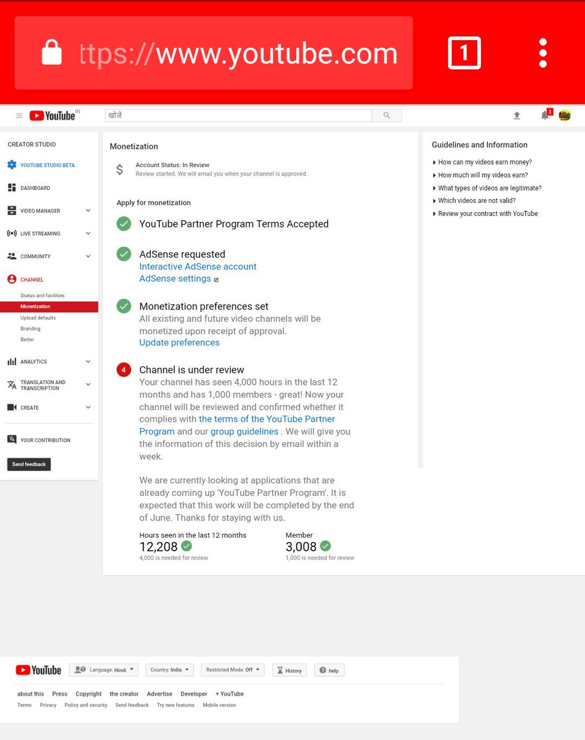Expand the Community section chevron

tap(88, 256)
